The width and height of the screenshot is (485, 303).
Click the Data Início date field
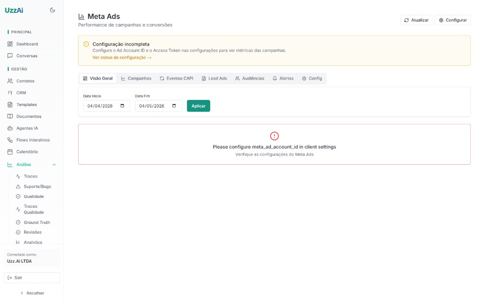[x=107, y=106]
